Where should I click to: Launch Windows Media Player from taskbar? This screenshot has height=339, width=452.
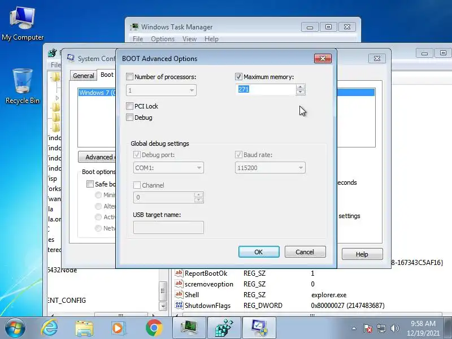point(119,328)
